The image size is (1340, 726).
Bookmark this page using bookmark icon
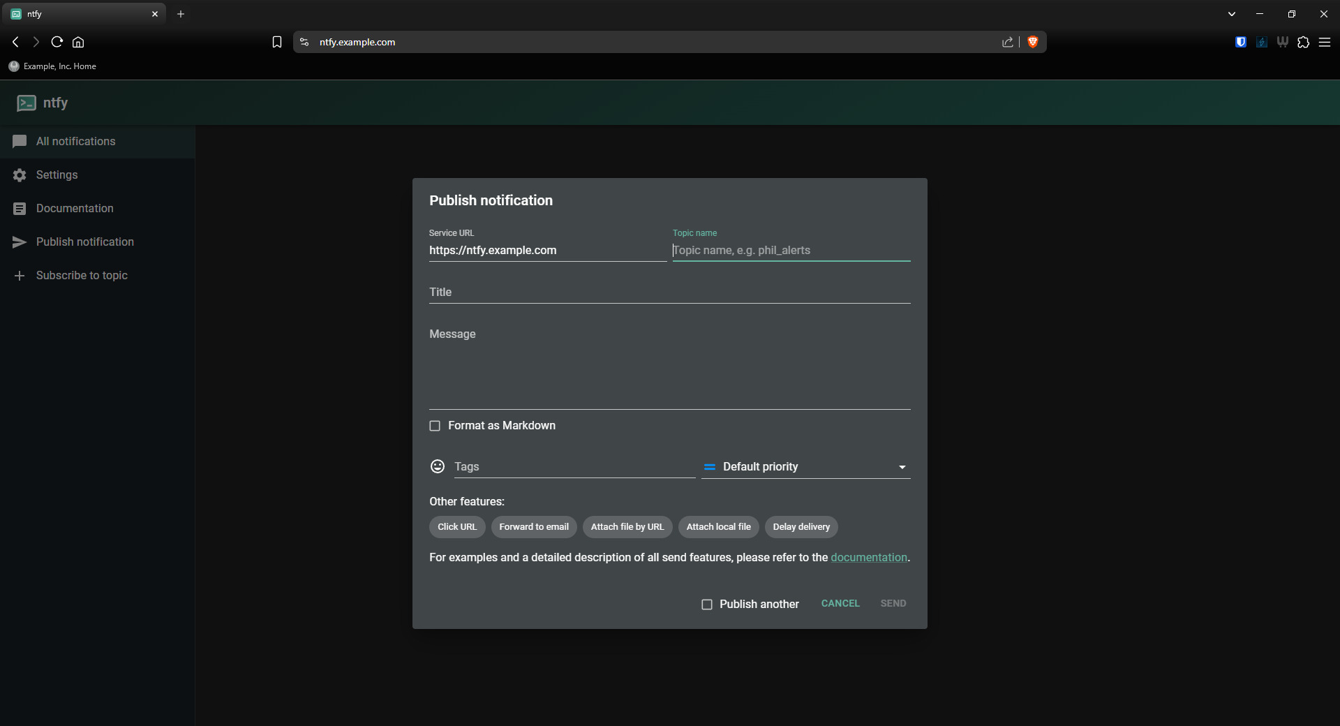[x=277, y=42]
